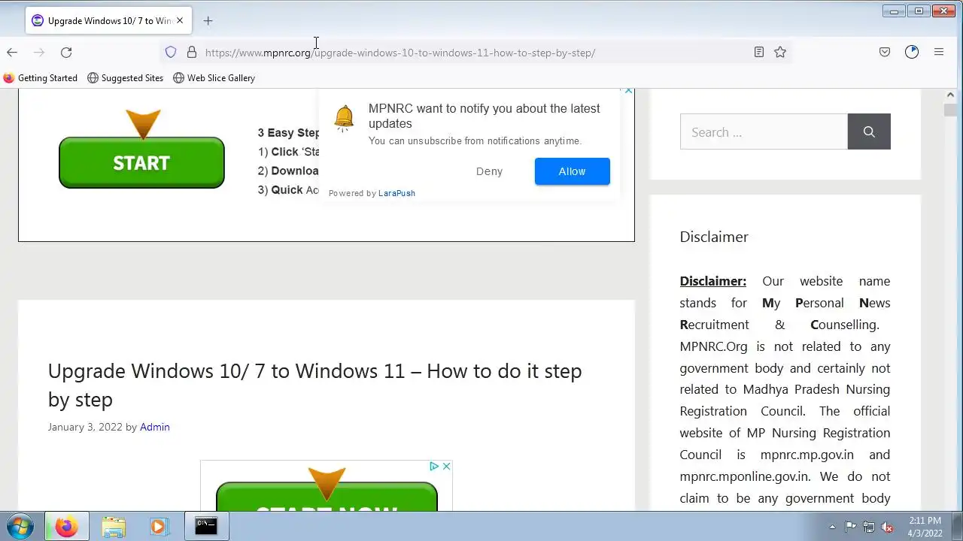Open Suggested Sites bookmark
This screenshot has height=541, width=963.
point(126,77)
